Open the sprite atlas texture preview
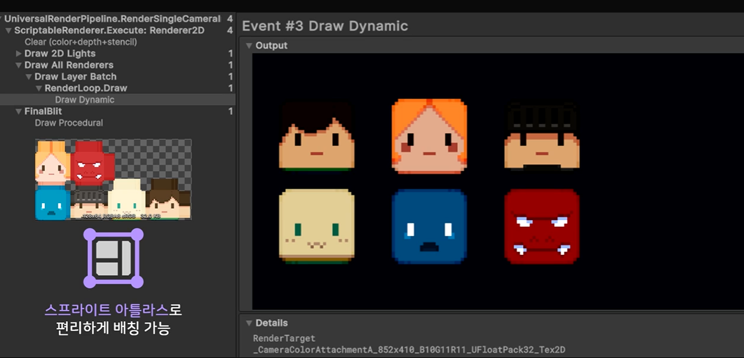Image resolution: width=744 pixels, height=358 pixels. [113, 180]
